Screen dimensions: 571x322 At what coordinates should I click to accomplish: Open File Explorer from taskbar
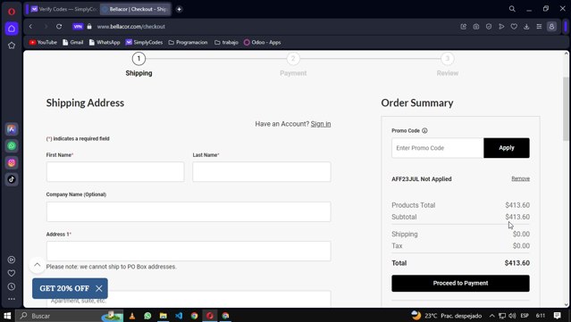164,316
